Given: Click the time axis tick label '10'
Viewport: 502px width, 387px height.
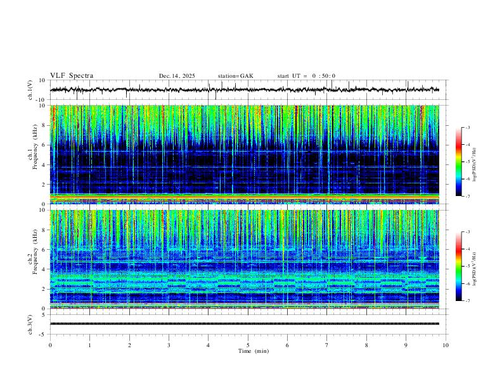Looking at the screenshot, I should coord(446,345).
